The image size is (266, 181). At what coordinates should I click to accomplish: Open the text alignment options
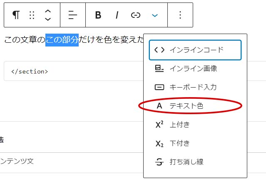click(x=73, y=15)
